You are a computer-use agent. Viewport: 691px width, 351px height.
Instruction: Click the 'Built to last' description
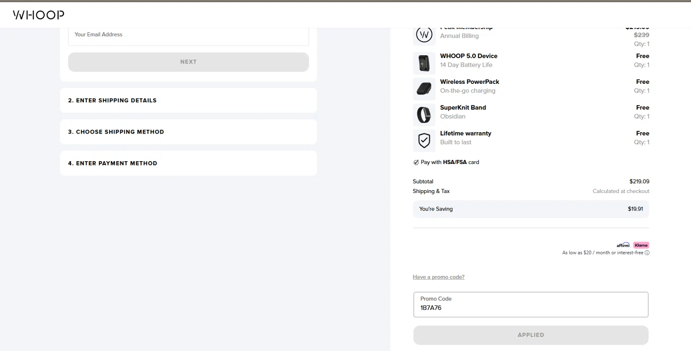click(x=456, y=142)
